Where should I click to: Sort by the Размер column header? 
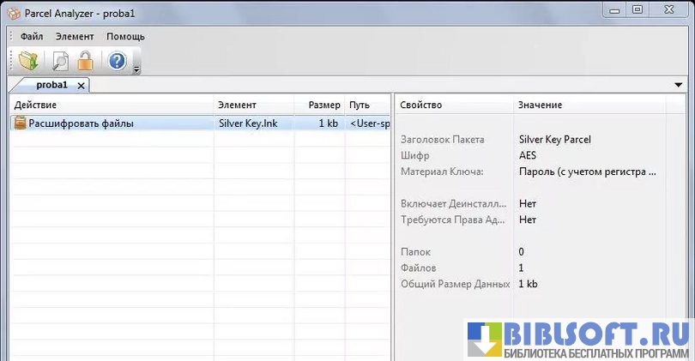(323, 105)
